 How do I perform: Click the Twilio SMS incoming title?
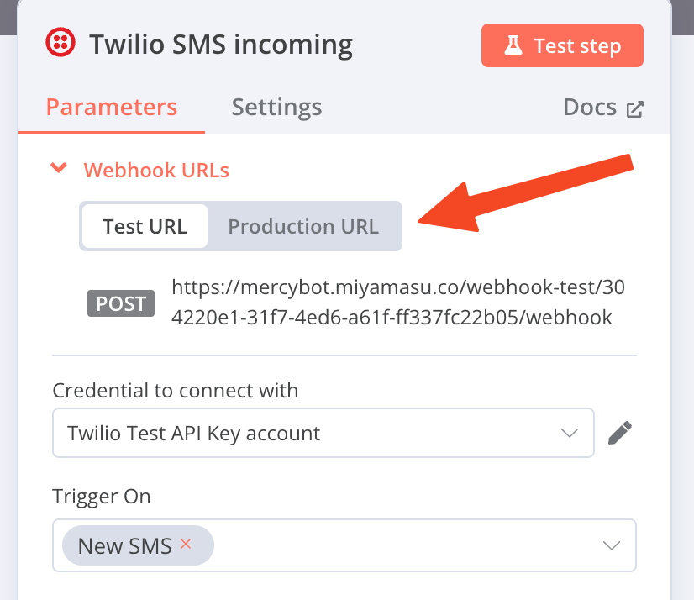[221, 45]
